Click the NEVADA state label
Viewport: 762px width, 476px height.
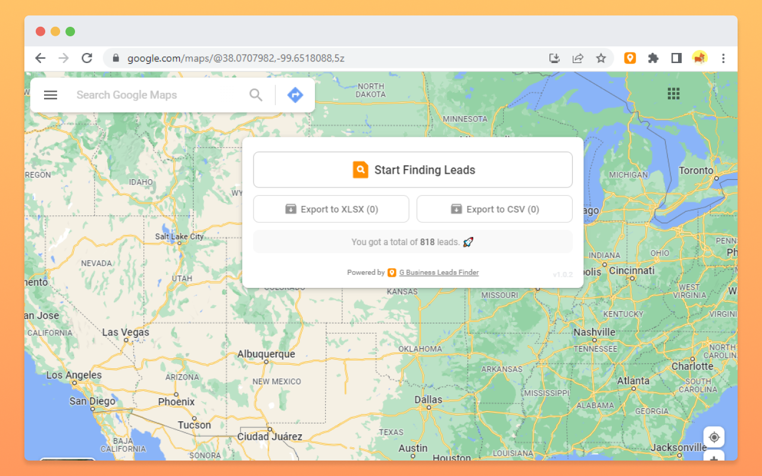click(x=96, y=263)
